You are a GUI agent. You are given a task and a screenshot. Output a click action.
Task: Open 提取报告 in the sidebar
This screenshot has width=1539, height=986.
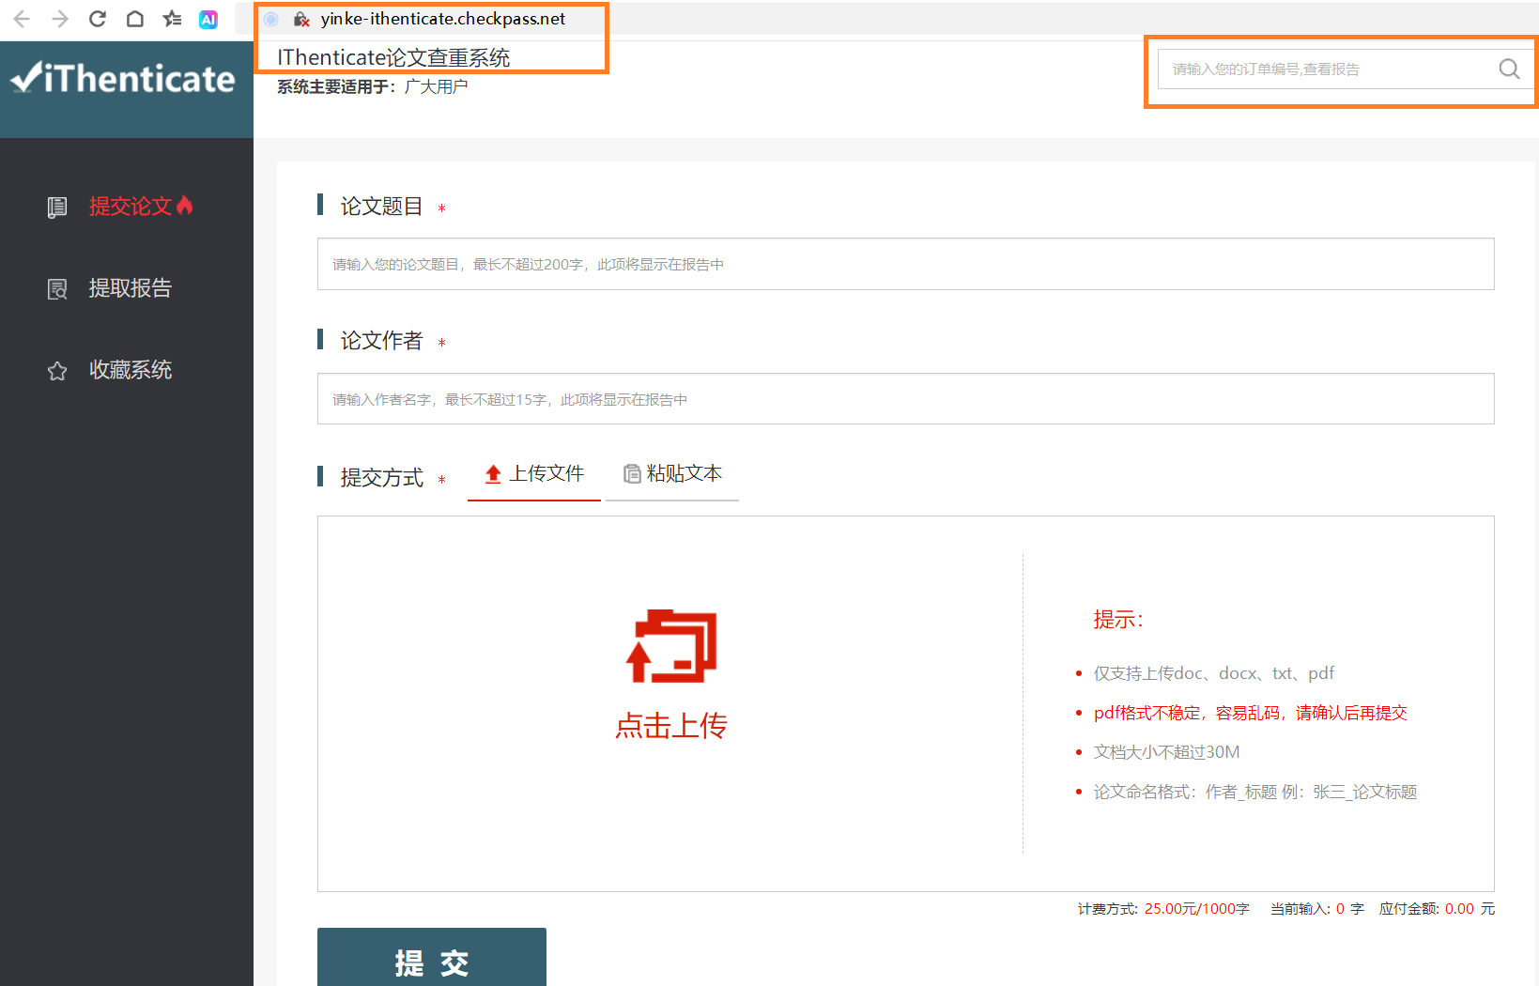pyautogui.click(x=131, y=287)
